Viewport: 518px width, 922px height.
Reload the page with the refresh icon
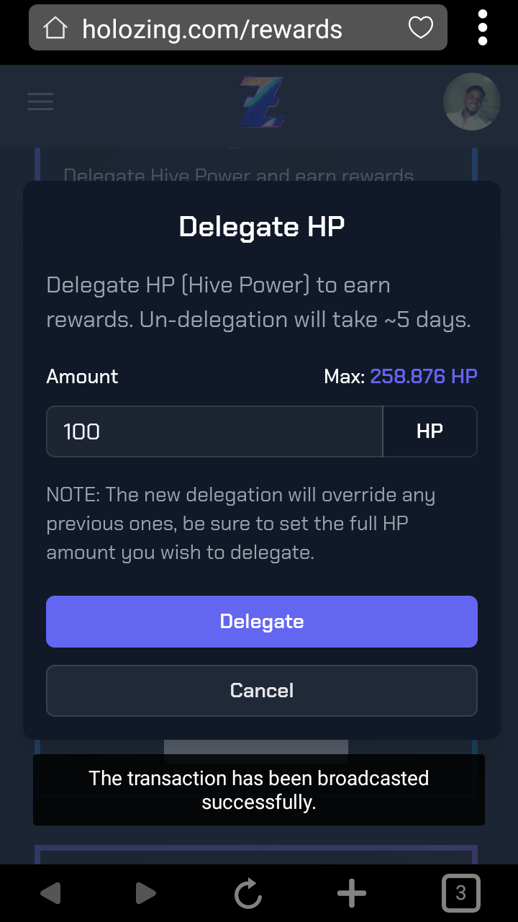point(248,894)
